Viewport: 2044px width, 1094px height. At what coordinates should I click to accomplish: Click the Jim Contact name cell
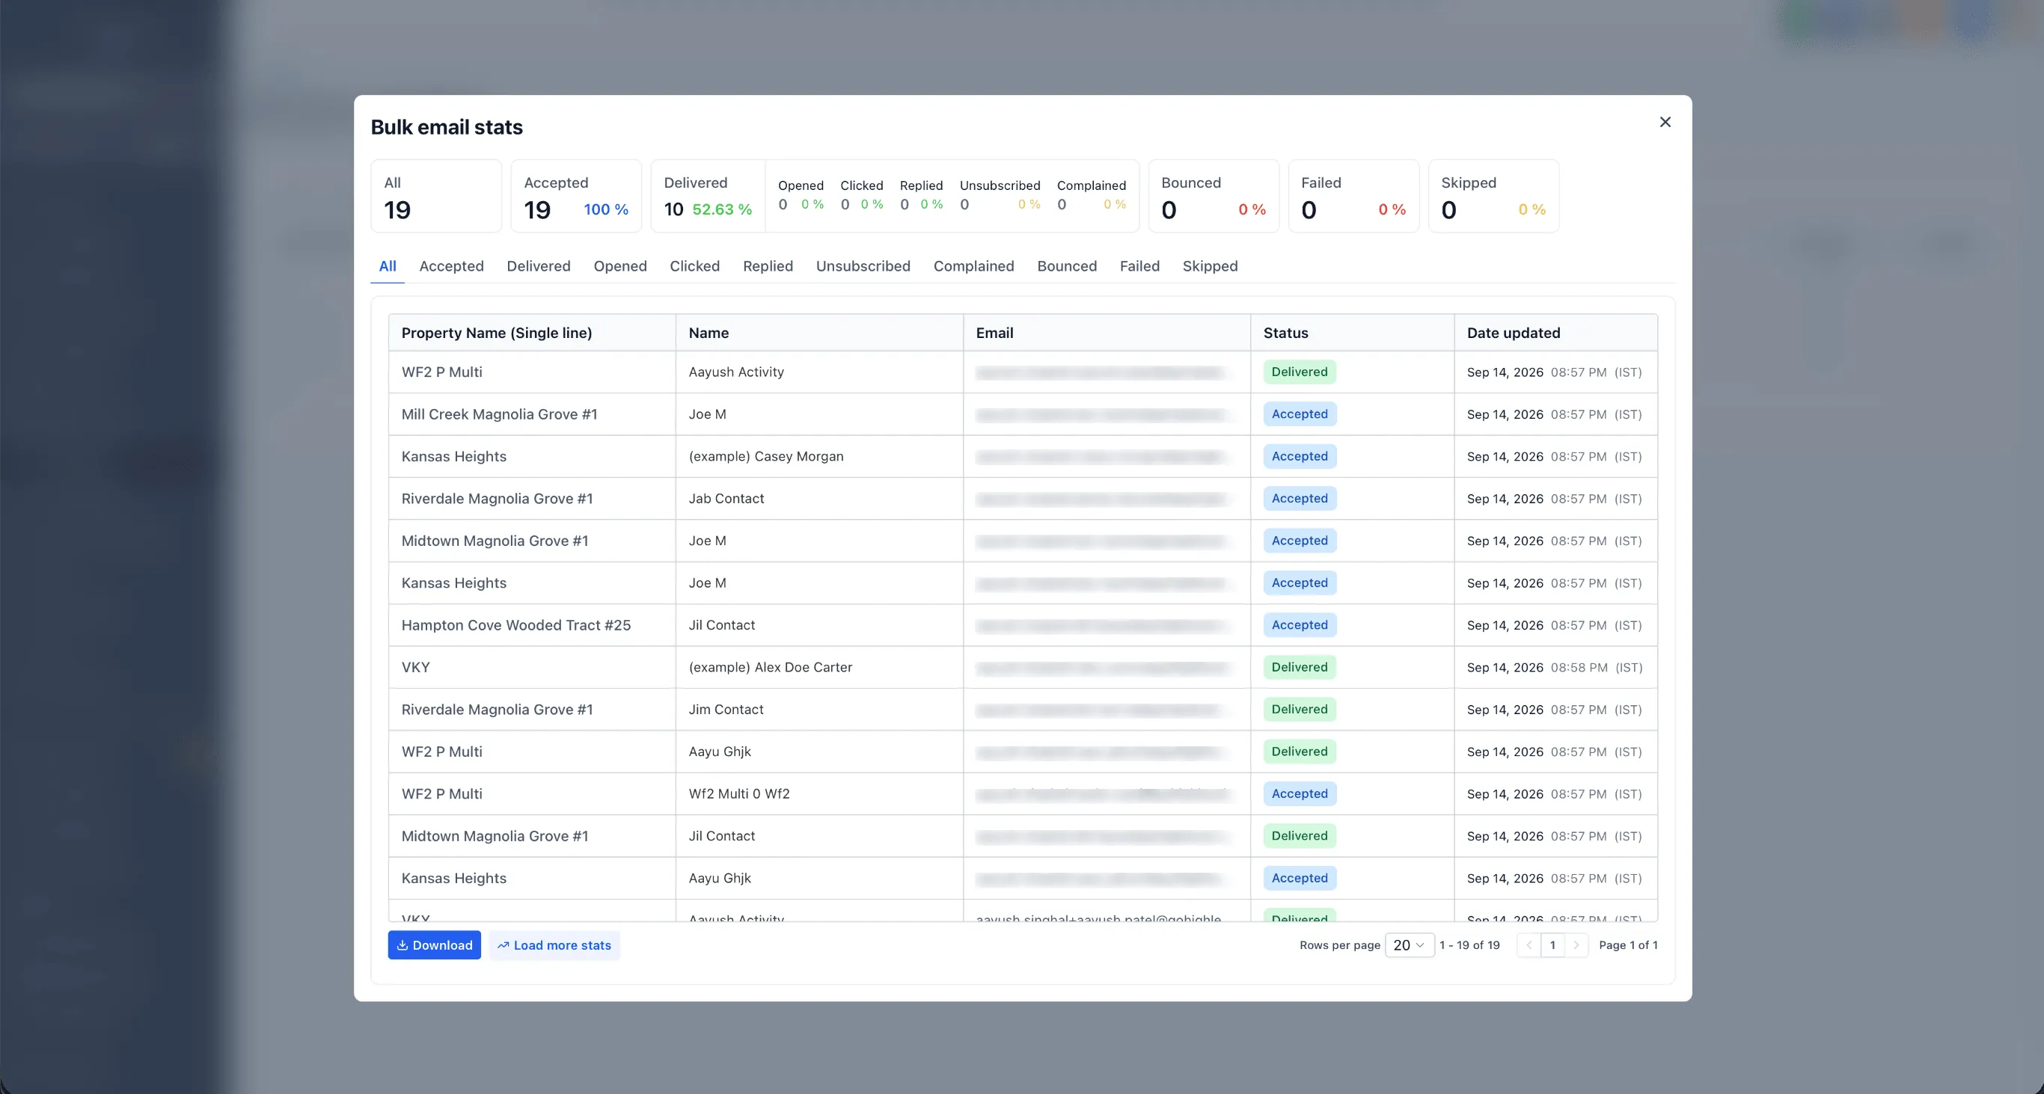[x=820, y=709]
